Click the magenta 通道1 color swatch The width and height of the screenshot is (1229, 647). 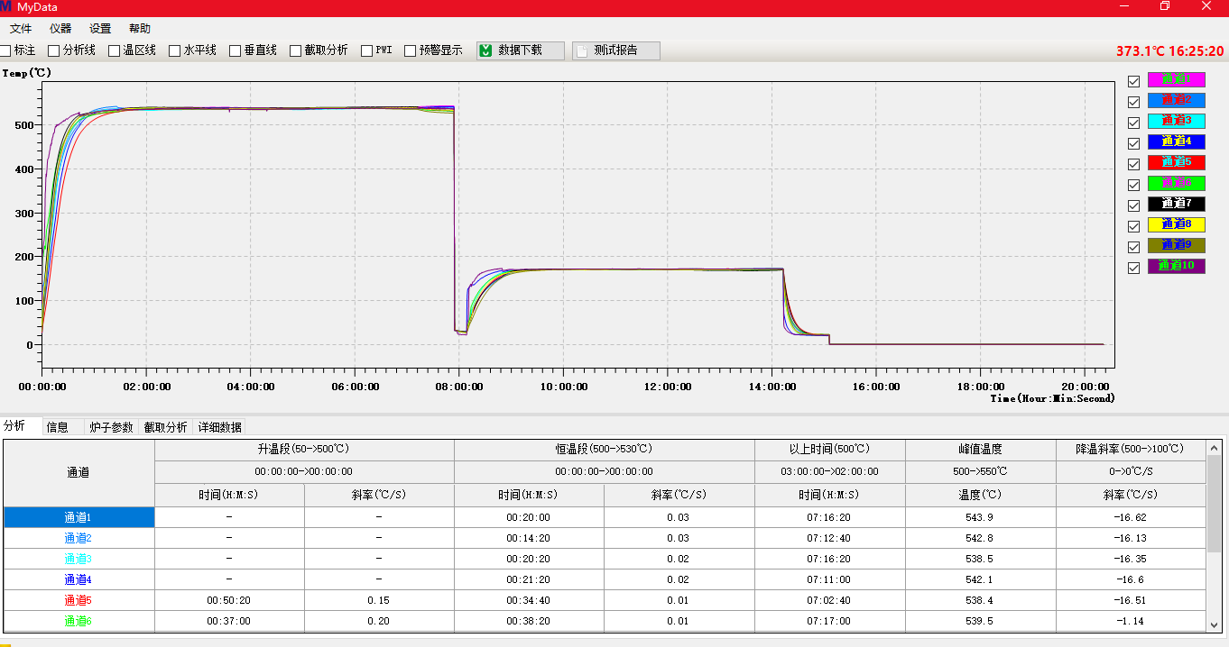click(1176, 79)
